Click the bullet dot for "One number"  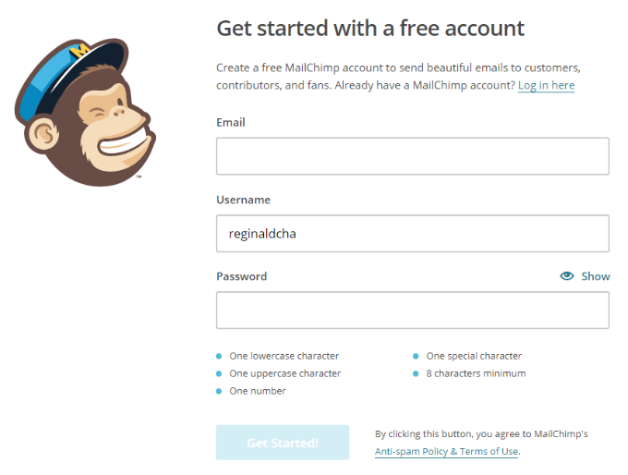[x=219, y=391]
